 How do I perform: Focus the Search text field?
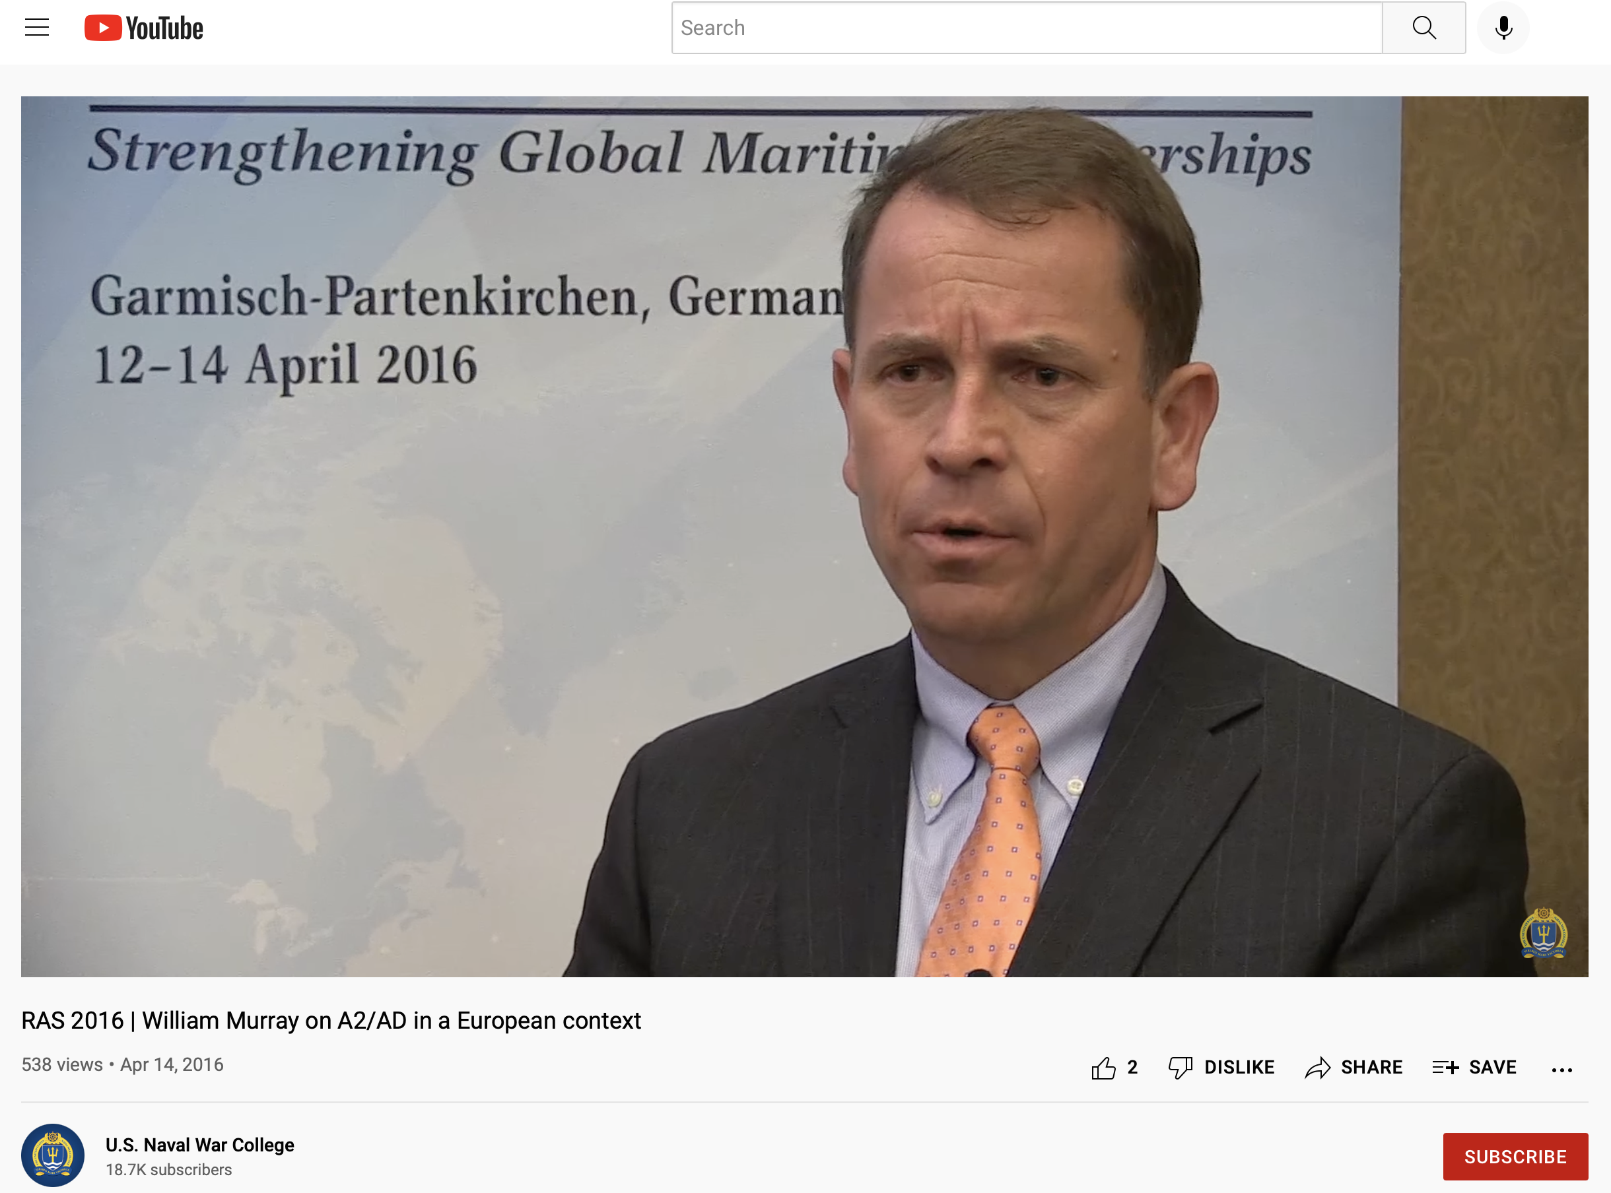[x=1027, y=28]
